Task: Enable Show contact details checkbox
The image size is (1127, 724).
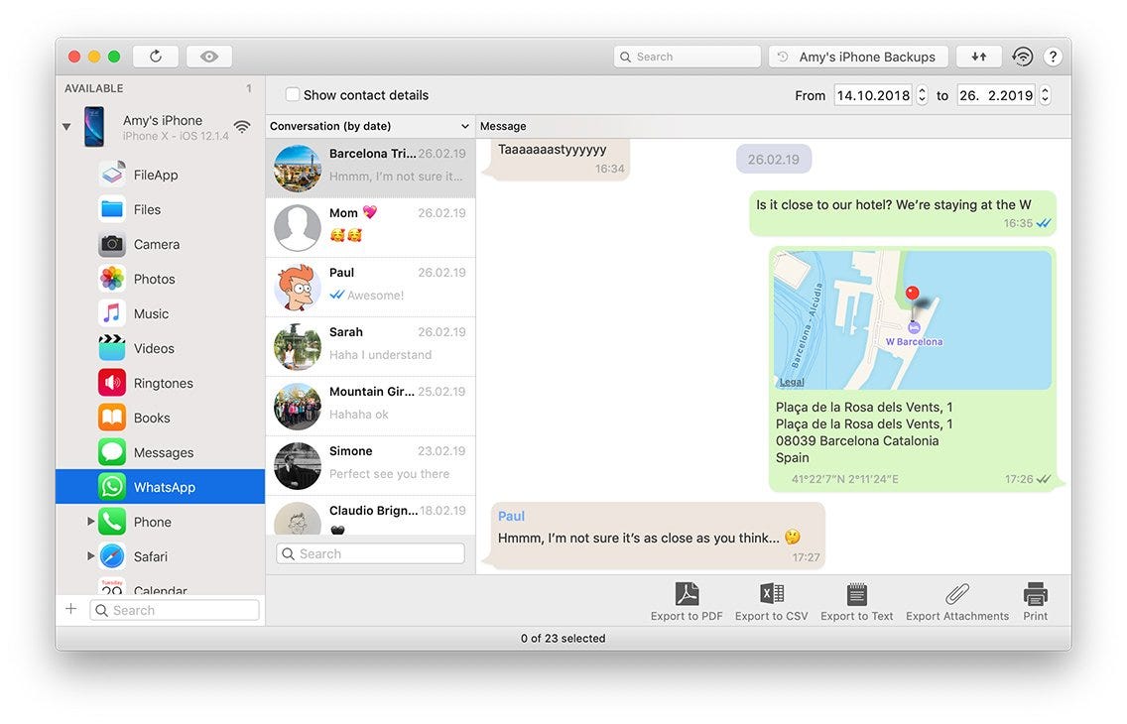Action: point(292,94)
